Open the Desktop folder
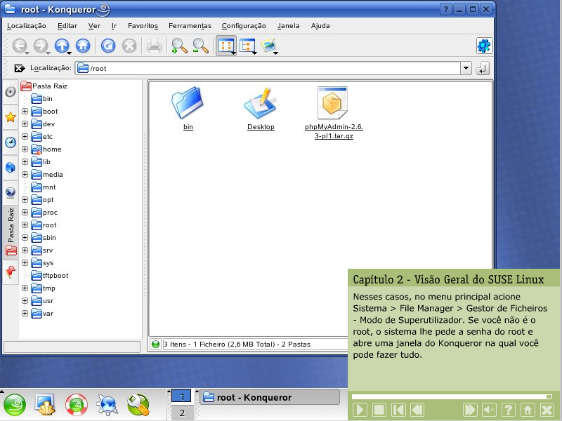Image resolution: width=562 pixels, height=421 pixels. (x=261, y=108)
